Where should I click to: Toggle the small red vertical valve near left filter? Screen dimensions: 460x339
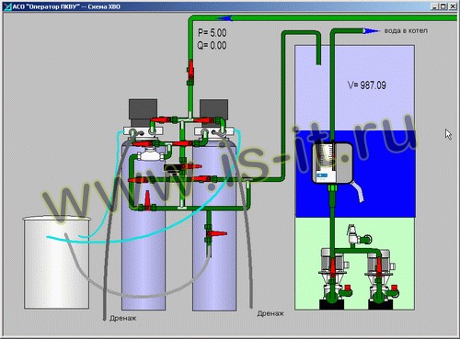tap(147, 200)
